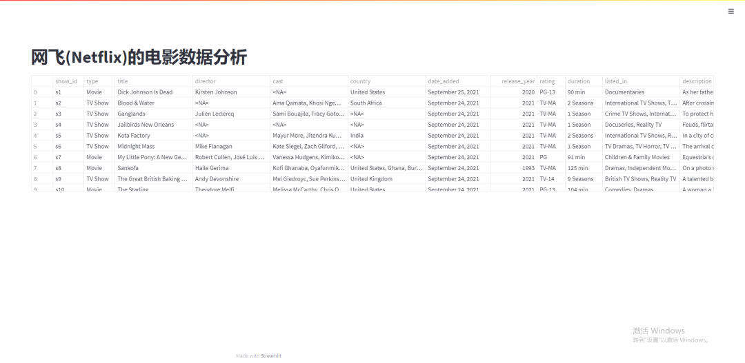Select the 'My Little Pony: A New Ge…' cell
The height and width of the screenshot is (363, 745).
tap(154, 157)
